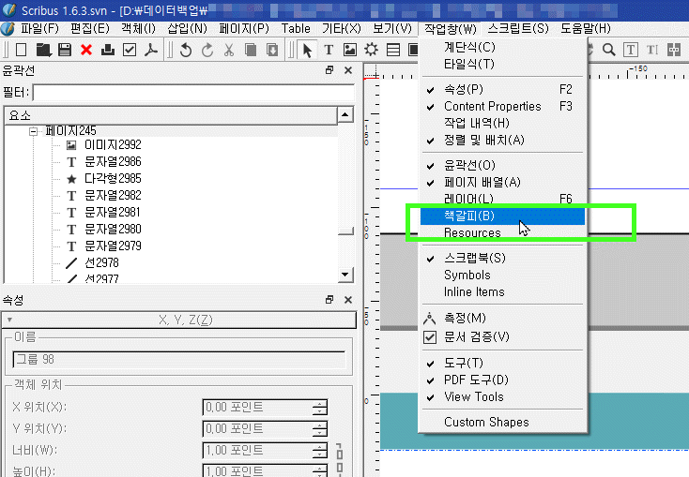Click the cut scissors icon
The width and height of the screenshot is (689, 477).
pyautogui.click(x=228, y=50)
